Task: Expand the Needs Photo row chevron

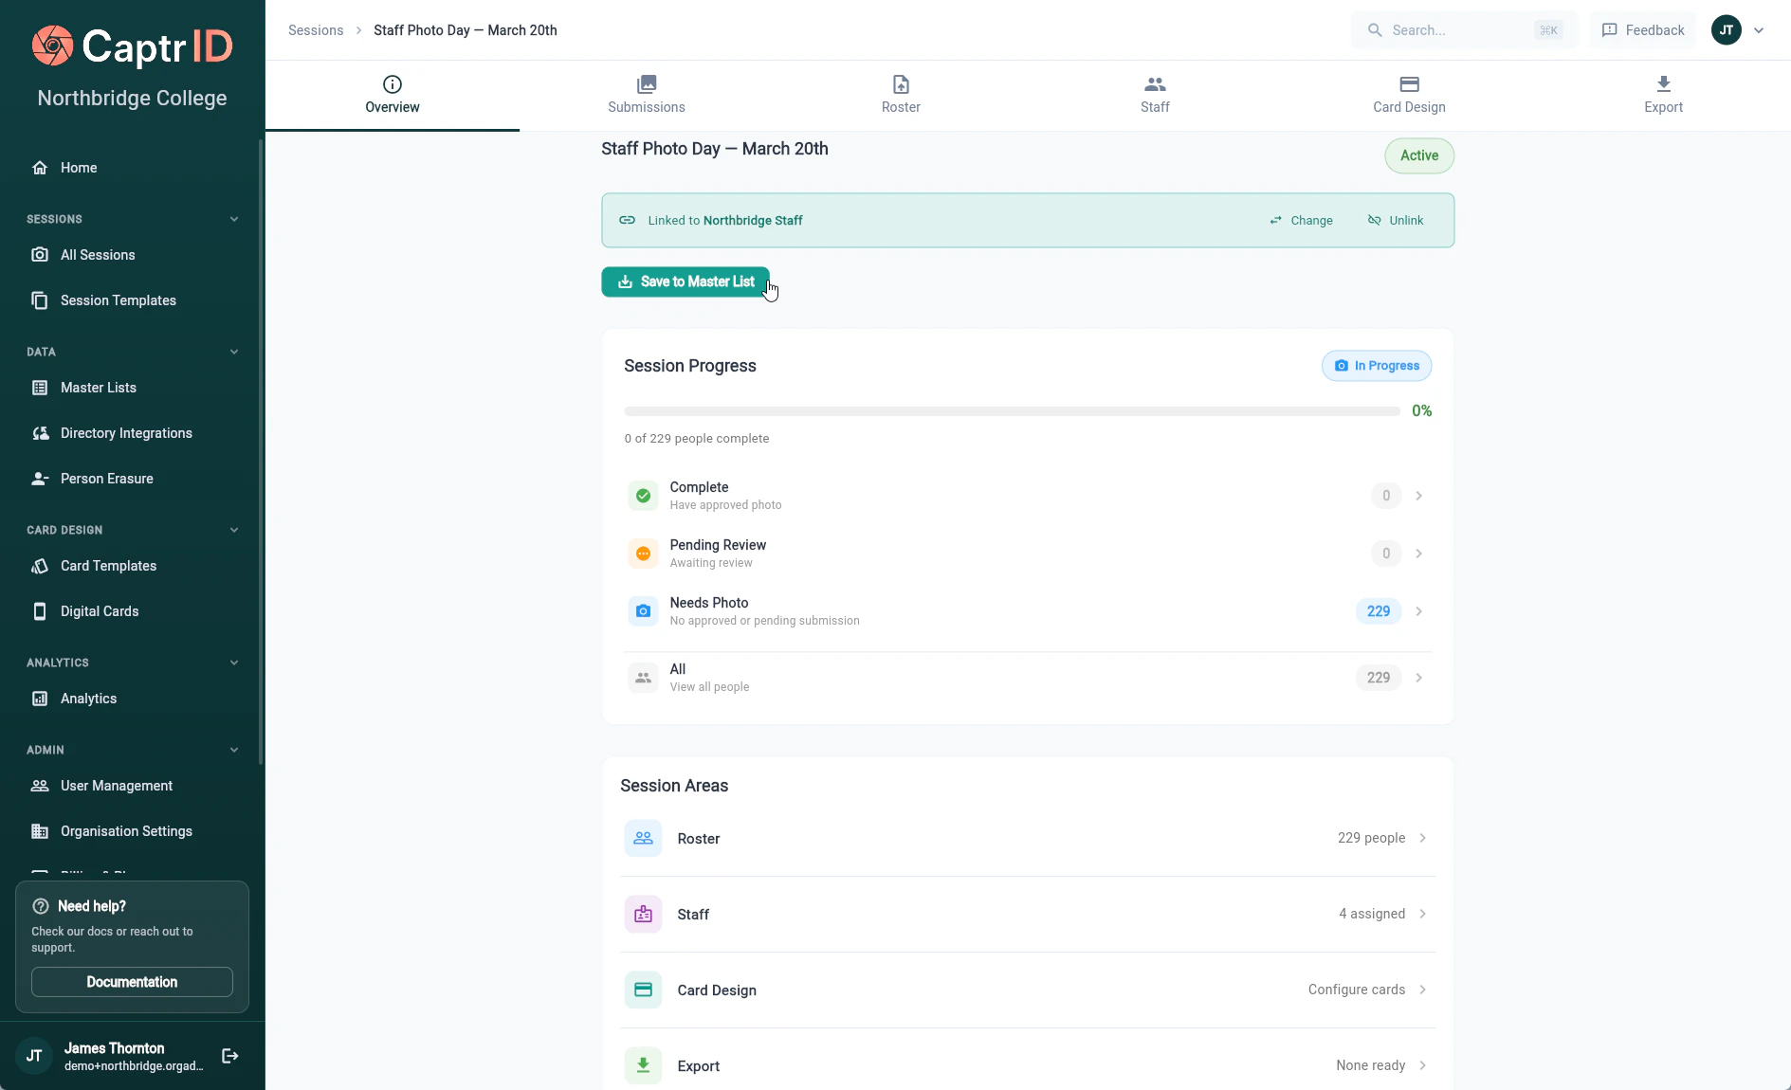Action: (1419, 611)
